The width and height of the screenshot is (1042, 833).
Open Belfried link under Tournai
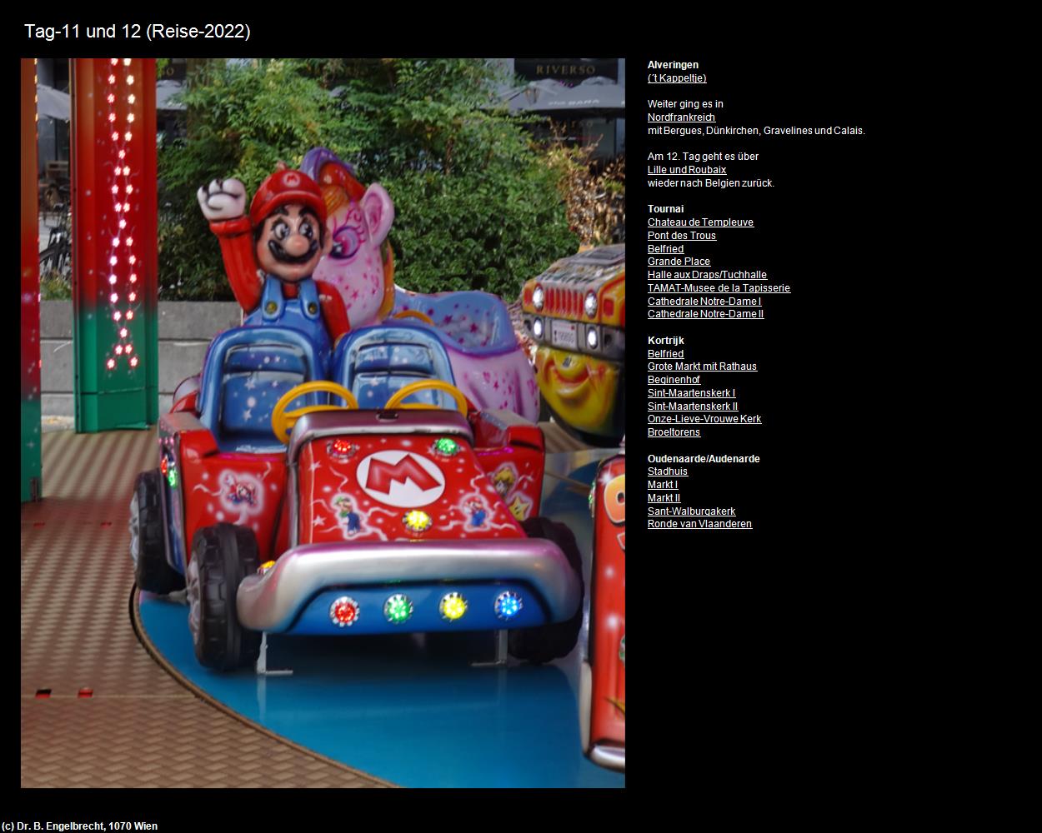(x=665, y=249)
